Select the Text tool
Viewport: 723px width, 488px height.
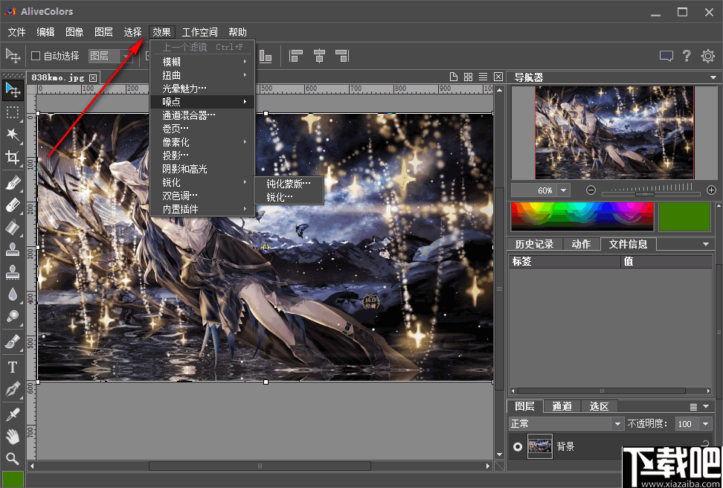point(13,367)
